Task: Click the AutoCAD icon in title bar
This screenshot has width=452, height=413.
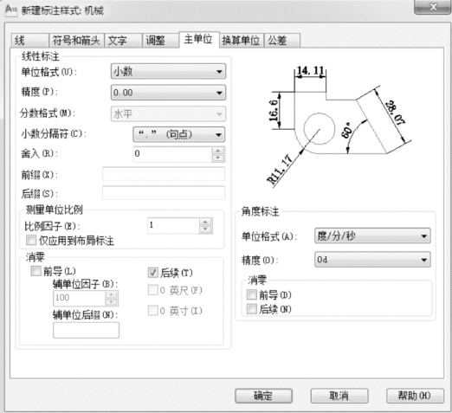Action: point(11,10)
